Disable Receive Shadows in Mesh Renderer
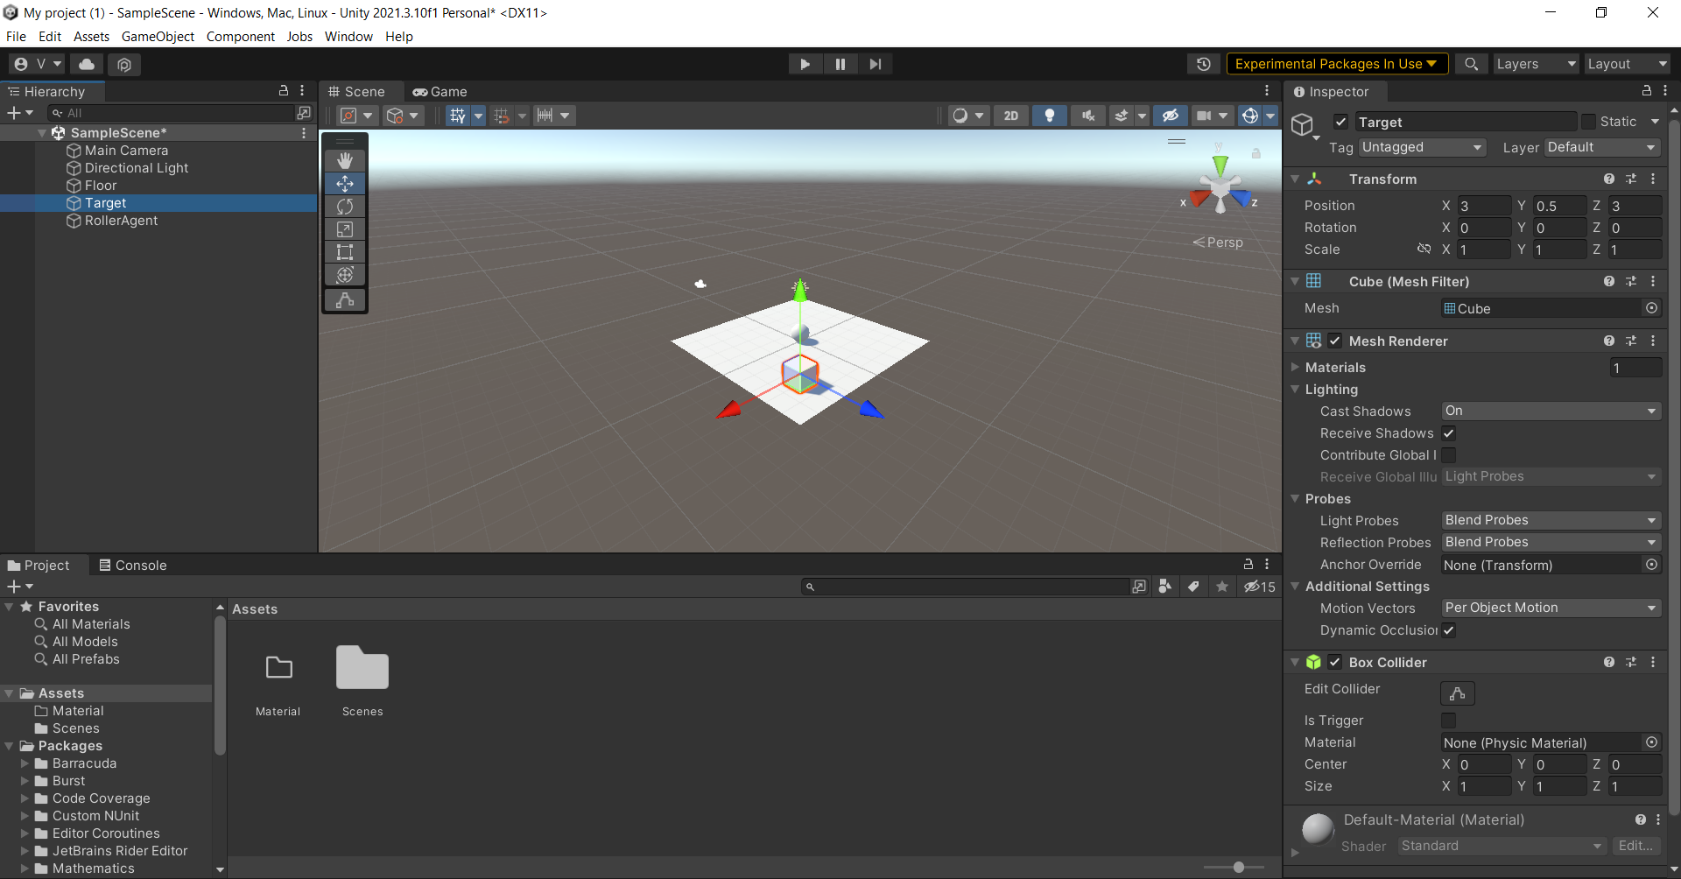Image resolution: width=1681 pixels, height=879 pixels. click(1449, 433)
